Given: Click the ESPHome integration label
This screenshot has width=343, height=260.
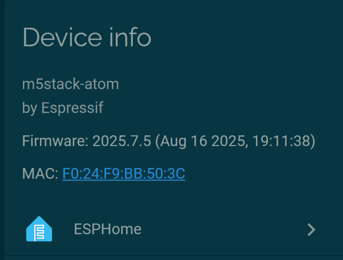Looking at the screenshot, I should click(108, 229).
